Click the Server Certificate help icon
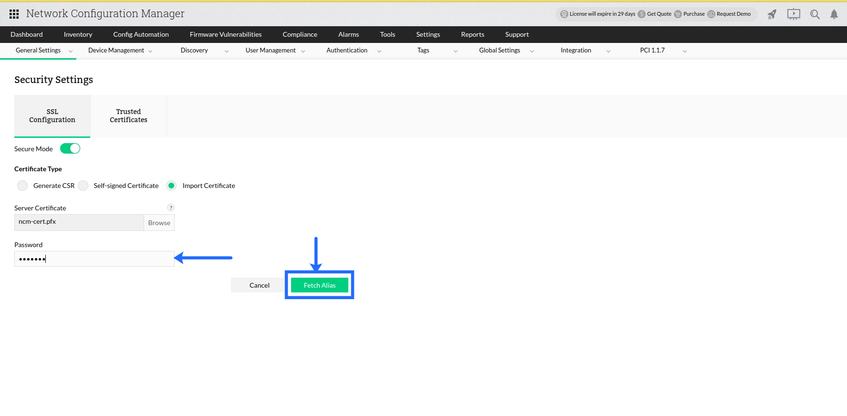847x416 pixels. click(171, 208)
